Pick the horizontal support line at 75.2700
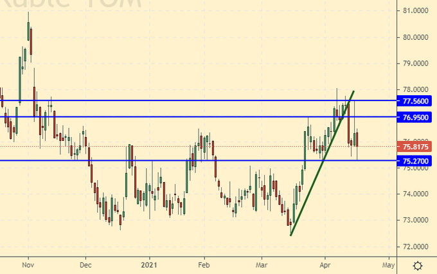Viewport: 437px width, 274px height. [193, 161]
